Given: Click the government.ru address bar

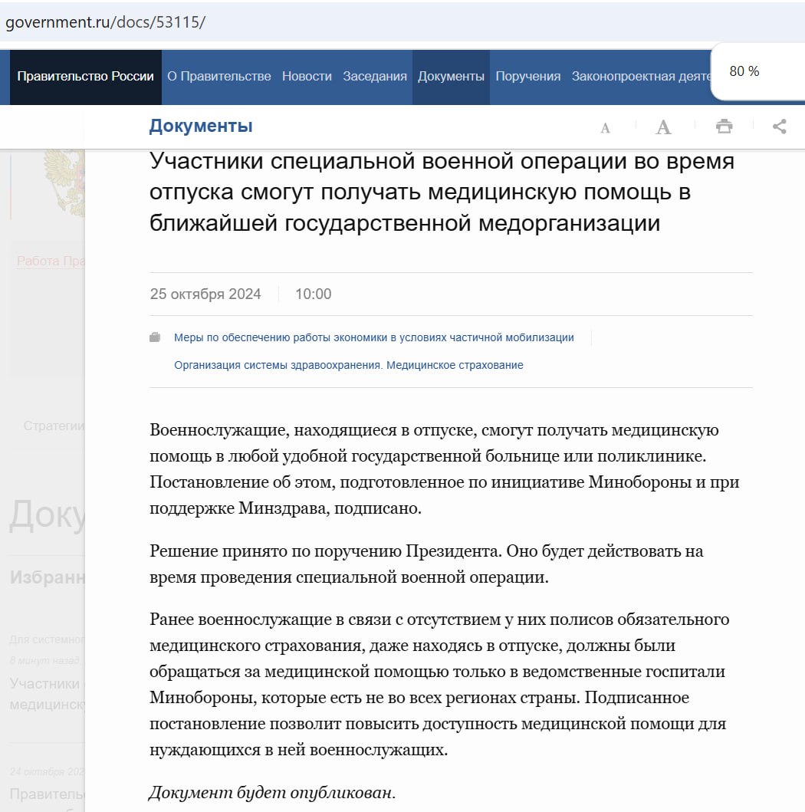Looking at the screenshot, I should pos(307,22).
